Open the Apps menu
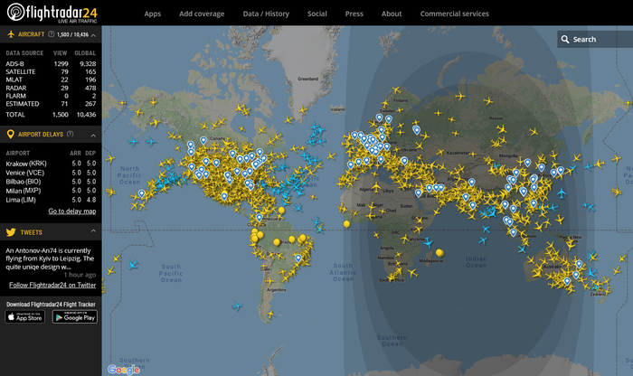The image size is (633, 376). click(x=152, y=14)
